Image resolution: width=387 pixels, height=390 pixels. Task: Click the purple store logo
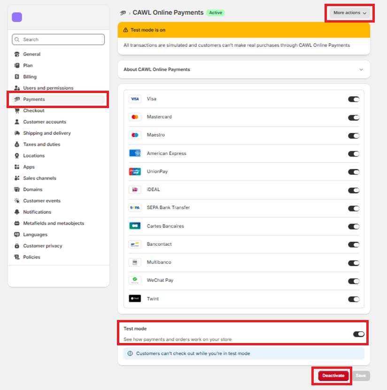(16, 17)
